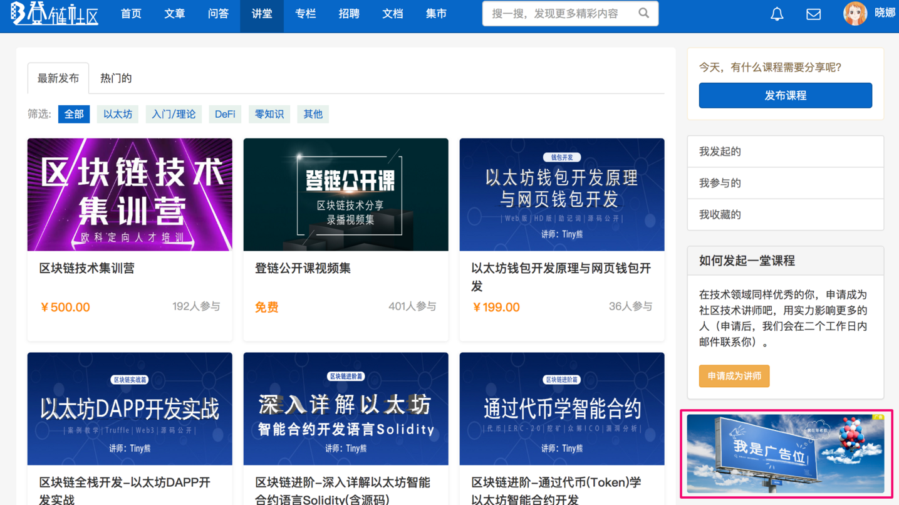Filter courses by 零知识

point(269,114)
